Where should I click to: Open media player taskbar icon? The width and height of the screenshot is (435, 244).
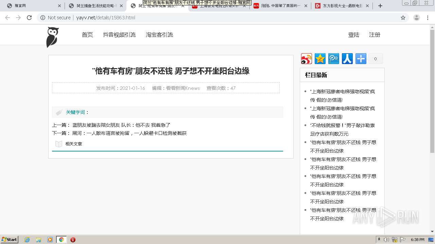[50, 240]
